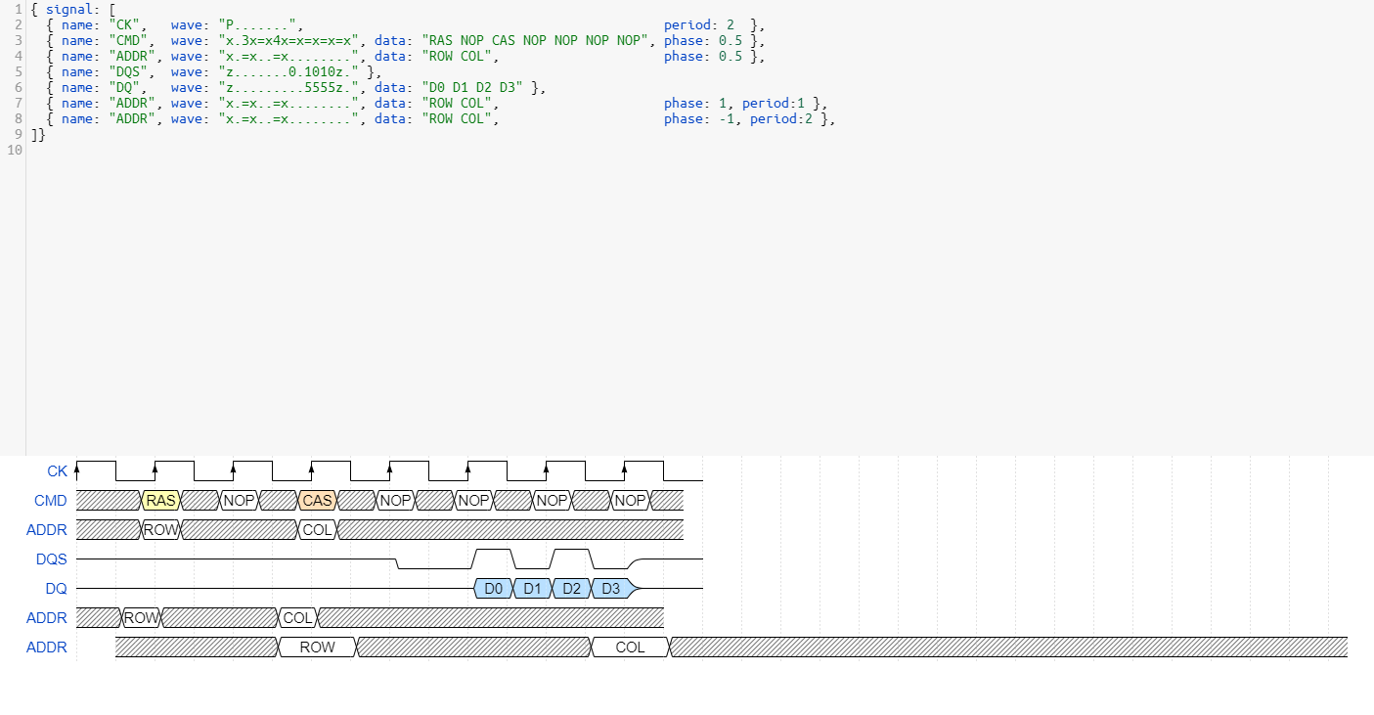Image resolution: width=1374 pixels, height=715 pixels.
Task: Click the "CMD" name string in code
Action: (128, 40)
